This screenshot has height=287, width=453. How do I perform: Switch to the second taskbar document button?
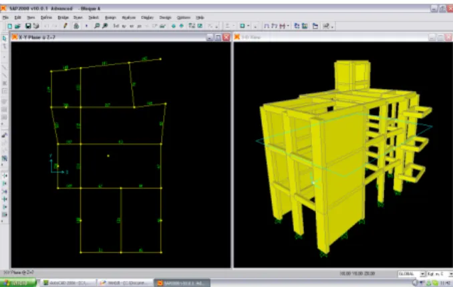pyautogui.click(x=124, y=283)
